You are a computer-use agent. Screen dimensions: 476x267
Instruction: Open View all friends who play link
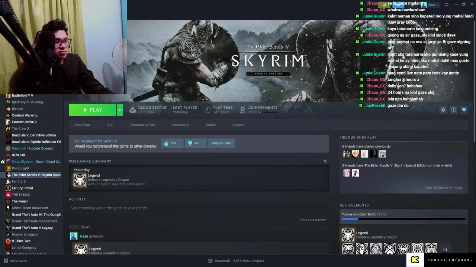(444, 188)
